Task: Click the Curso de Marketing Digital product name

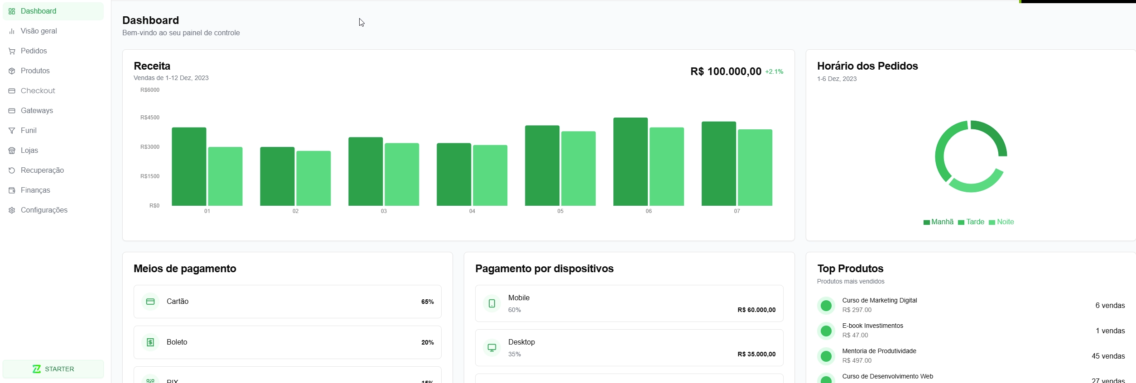Action: [x=880, y=300]
